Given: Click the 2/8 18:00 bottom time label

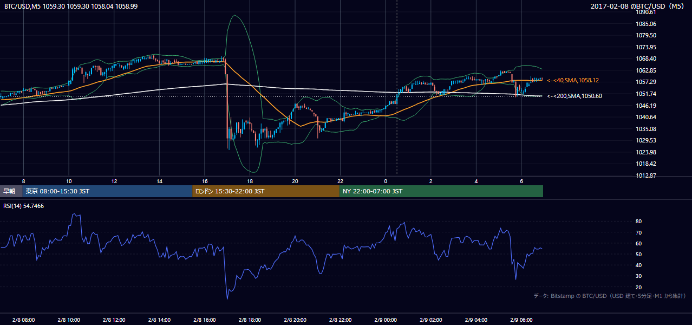Looking at the screenshot, I should click(x=250, y=320).
